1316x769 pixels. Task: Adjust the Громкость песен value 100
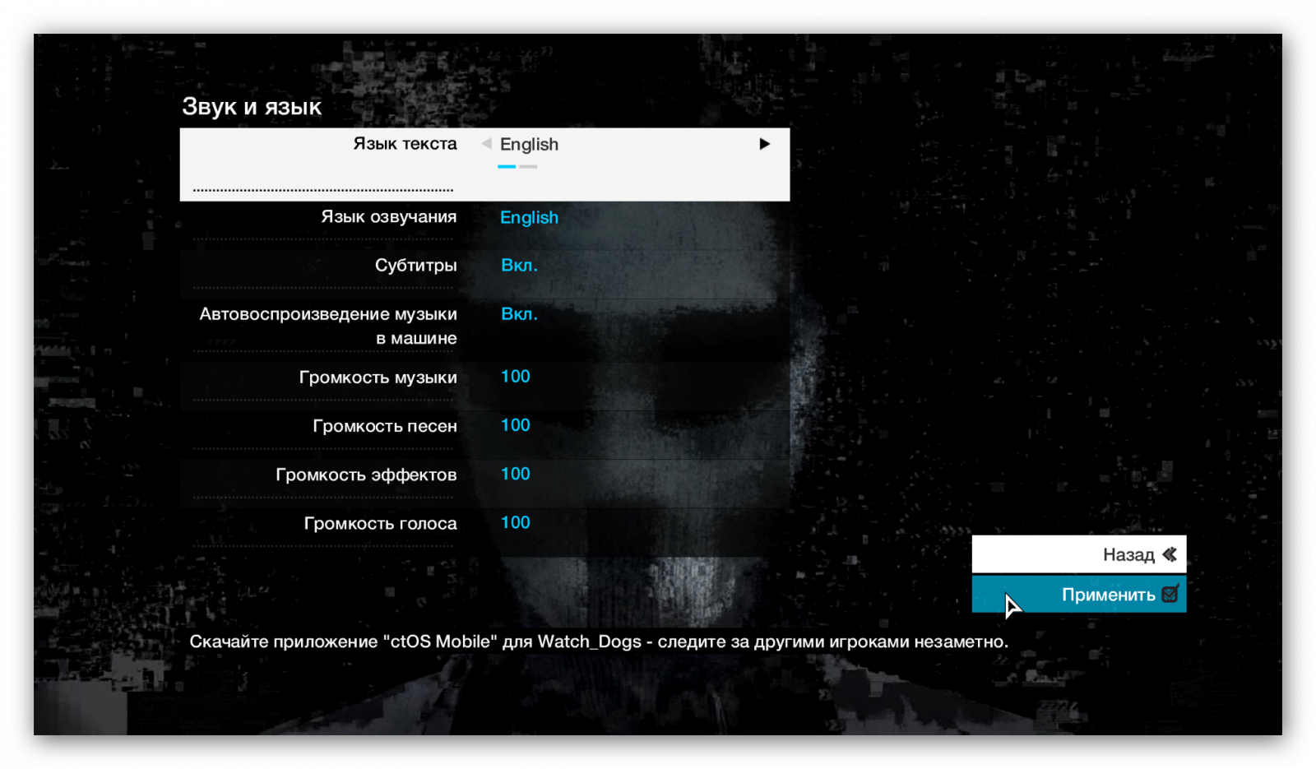[x=516, y=425]
